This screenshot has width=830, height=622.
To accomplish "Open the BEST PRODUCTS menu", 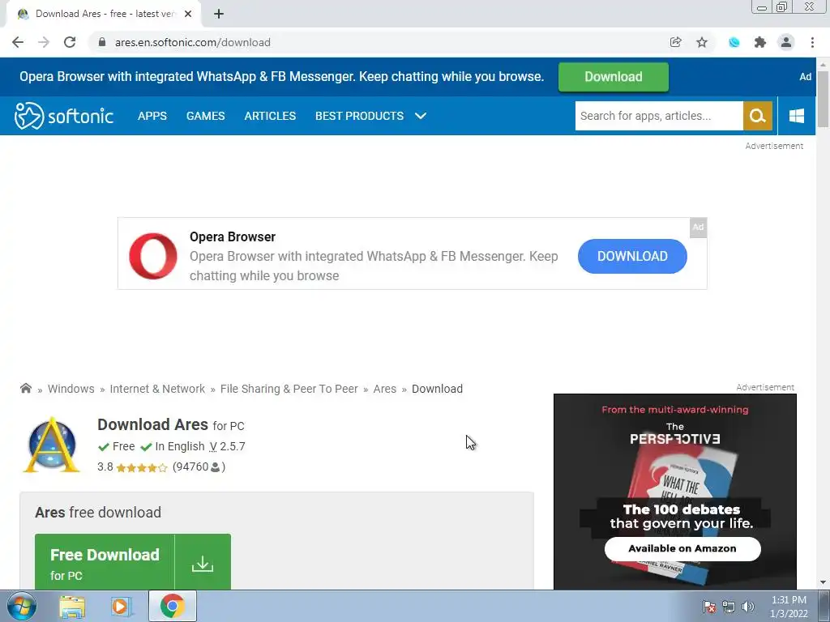I will point(359,116).
